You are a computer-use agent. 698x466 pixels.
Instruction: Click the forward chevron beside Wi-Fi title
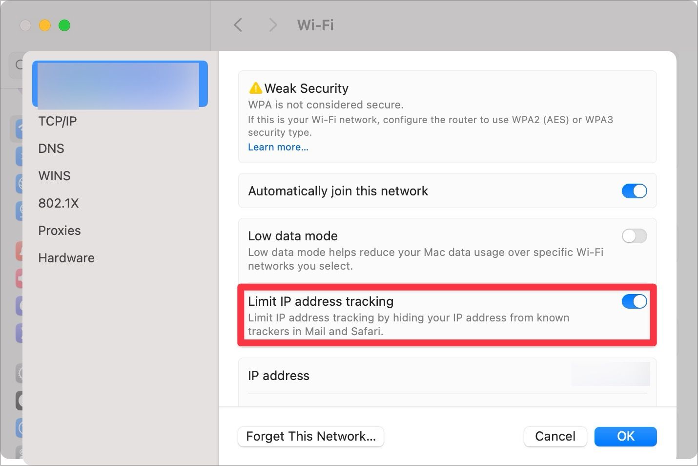tap(273, 25)
